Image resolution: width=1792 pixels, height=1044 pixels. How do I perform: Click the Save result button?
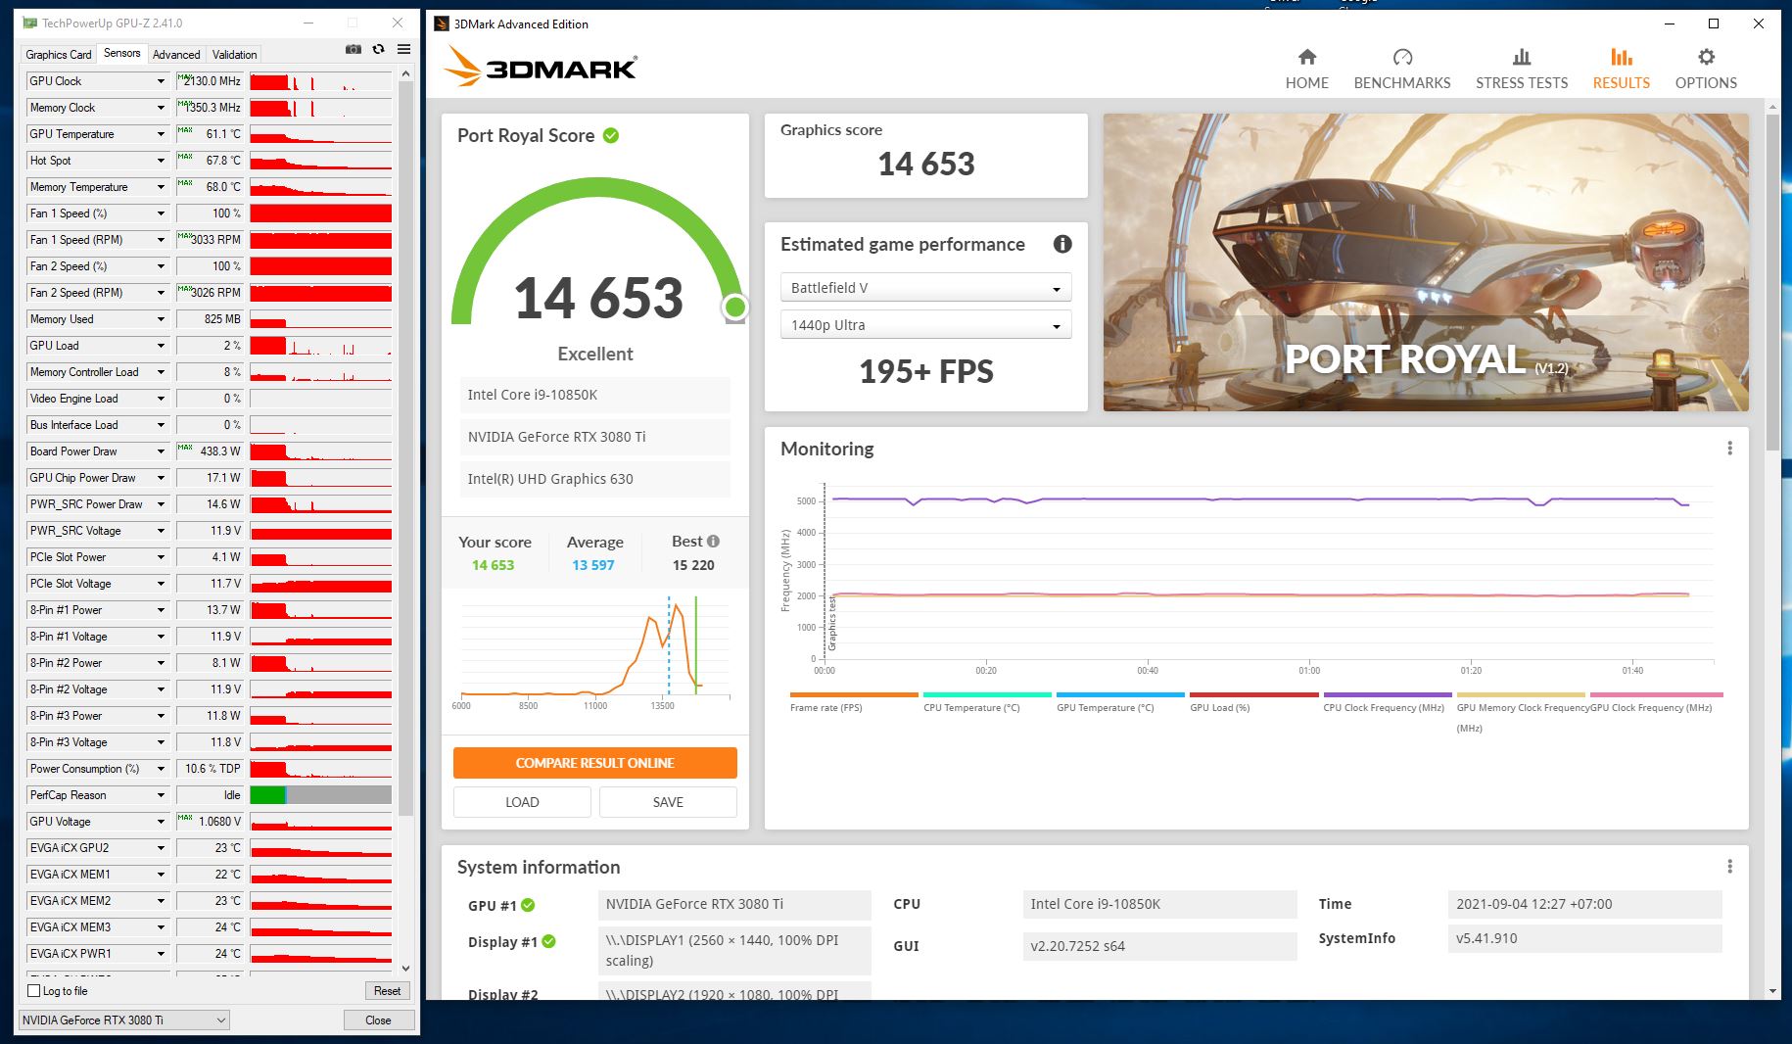click(x=668, y=802)
